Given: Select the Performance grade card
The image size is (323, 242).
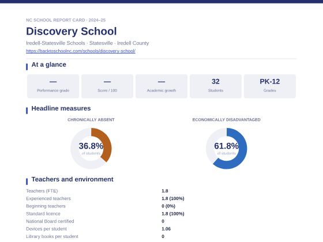Looking at the screenshot, I should (x=53, y=86).
